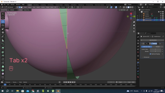This screenshot has height=93, width=165.
Task: Open the Global transform orientation dropdown
Action: tap(63, 7)
